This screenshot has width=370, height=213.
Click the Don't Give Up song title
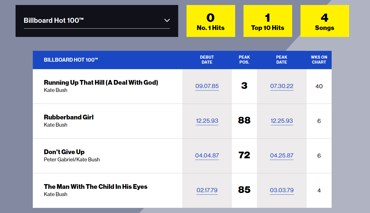tap(64, 152)
